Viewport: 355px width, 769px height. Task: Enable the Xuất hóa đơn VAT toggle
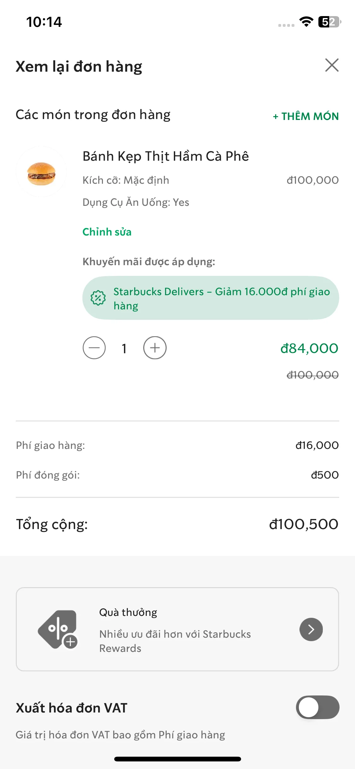pos(317,707)
